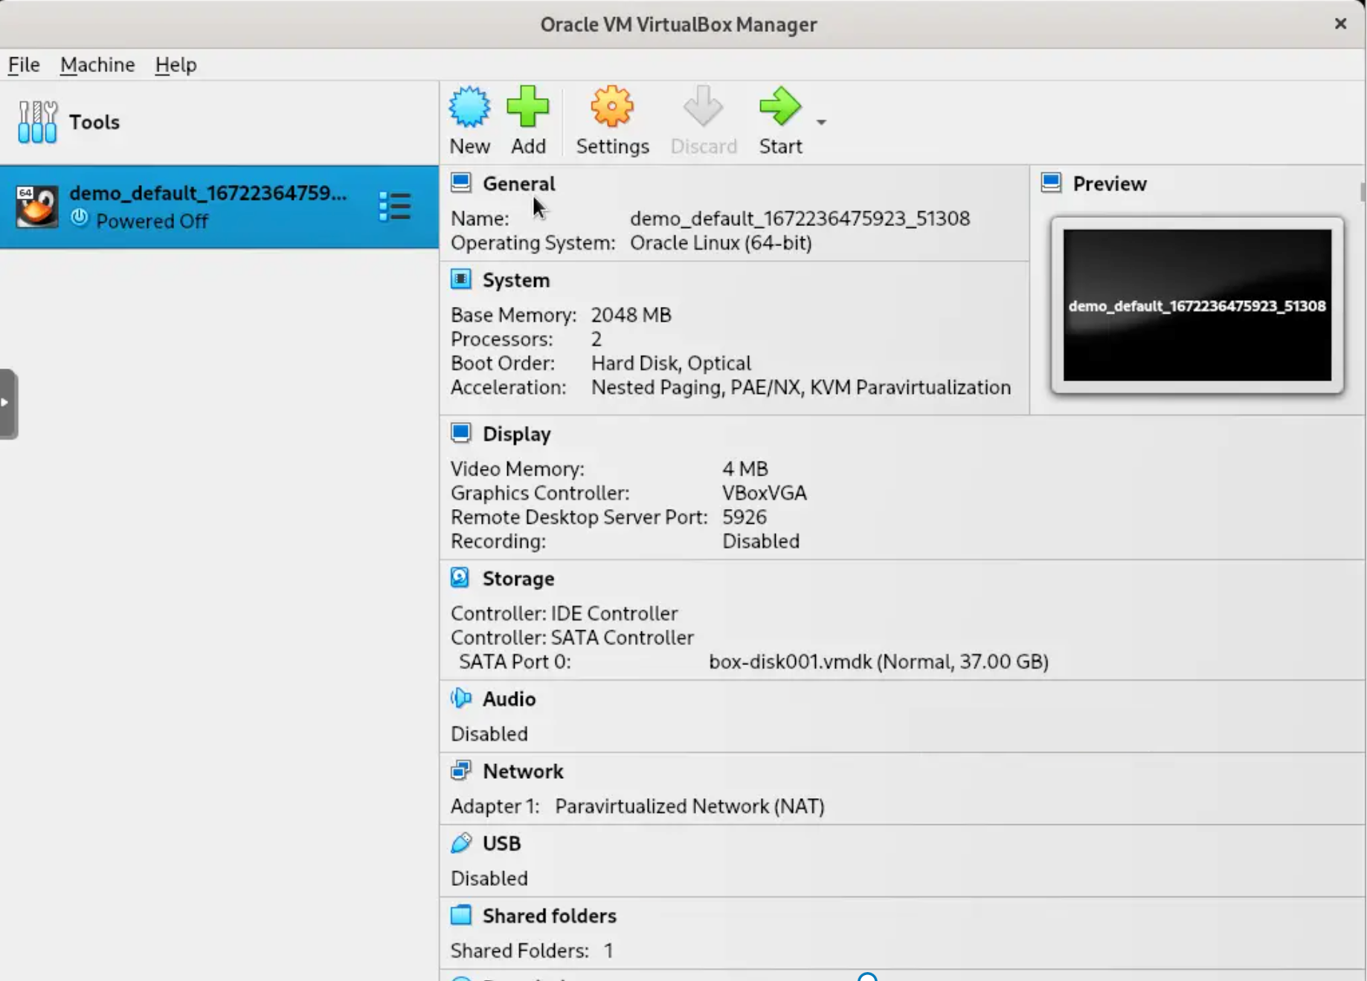
Task: Click the USB section icon
Action: tap(461, 843)
